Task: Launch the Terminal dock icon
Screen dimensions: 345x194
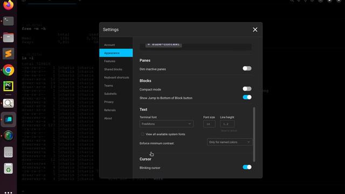Action: (x=9, y=21)
